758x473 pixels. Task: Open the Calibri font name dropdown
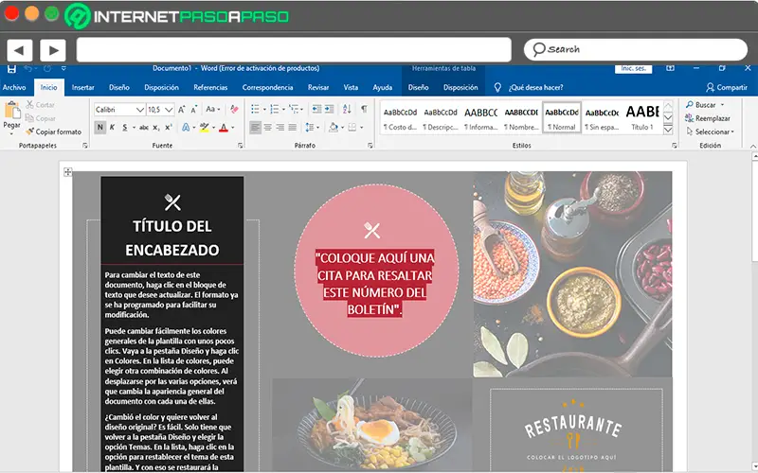point(140,110)
